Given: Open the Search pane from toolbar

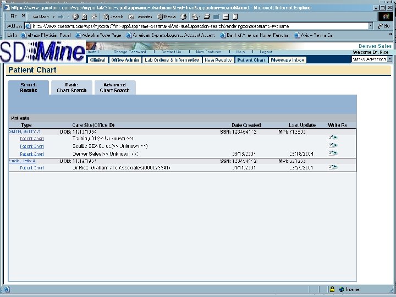Looking at the screenshot, I should click(x=113, y=16).
